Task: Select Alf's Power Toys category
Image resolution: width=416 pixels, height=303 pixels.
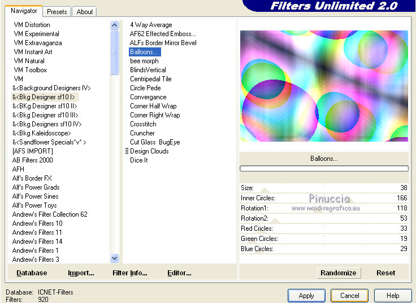Action: (34, 205)
